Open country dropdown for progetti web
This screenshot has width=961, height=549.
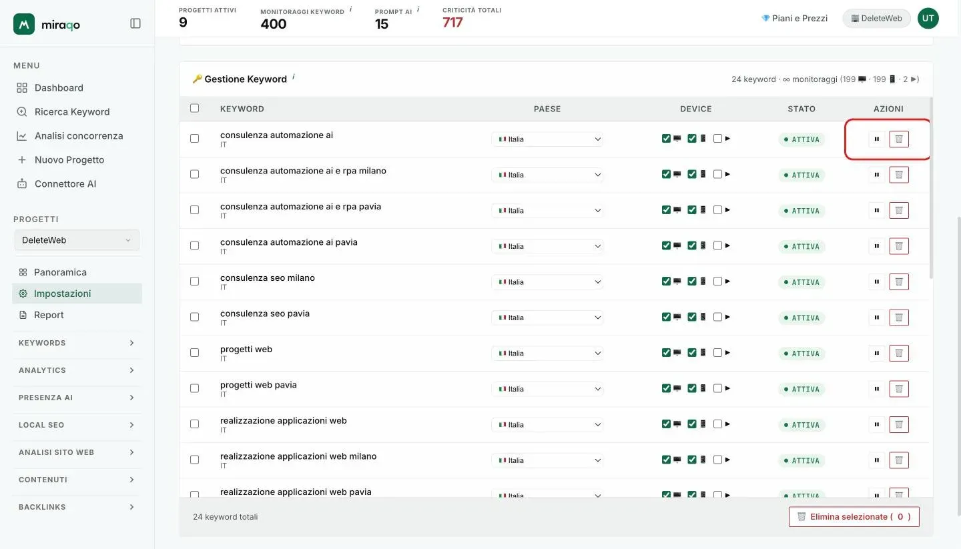point(547,354)
